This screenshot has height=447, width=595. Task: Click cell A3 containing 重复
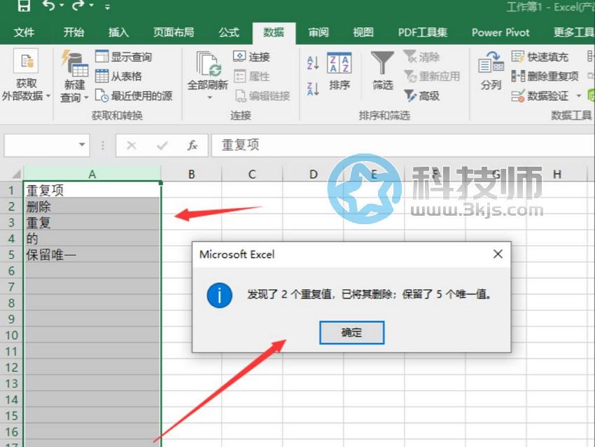point(92,223)
